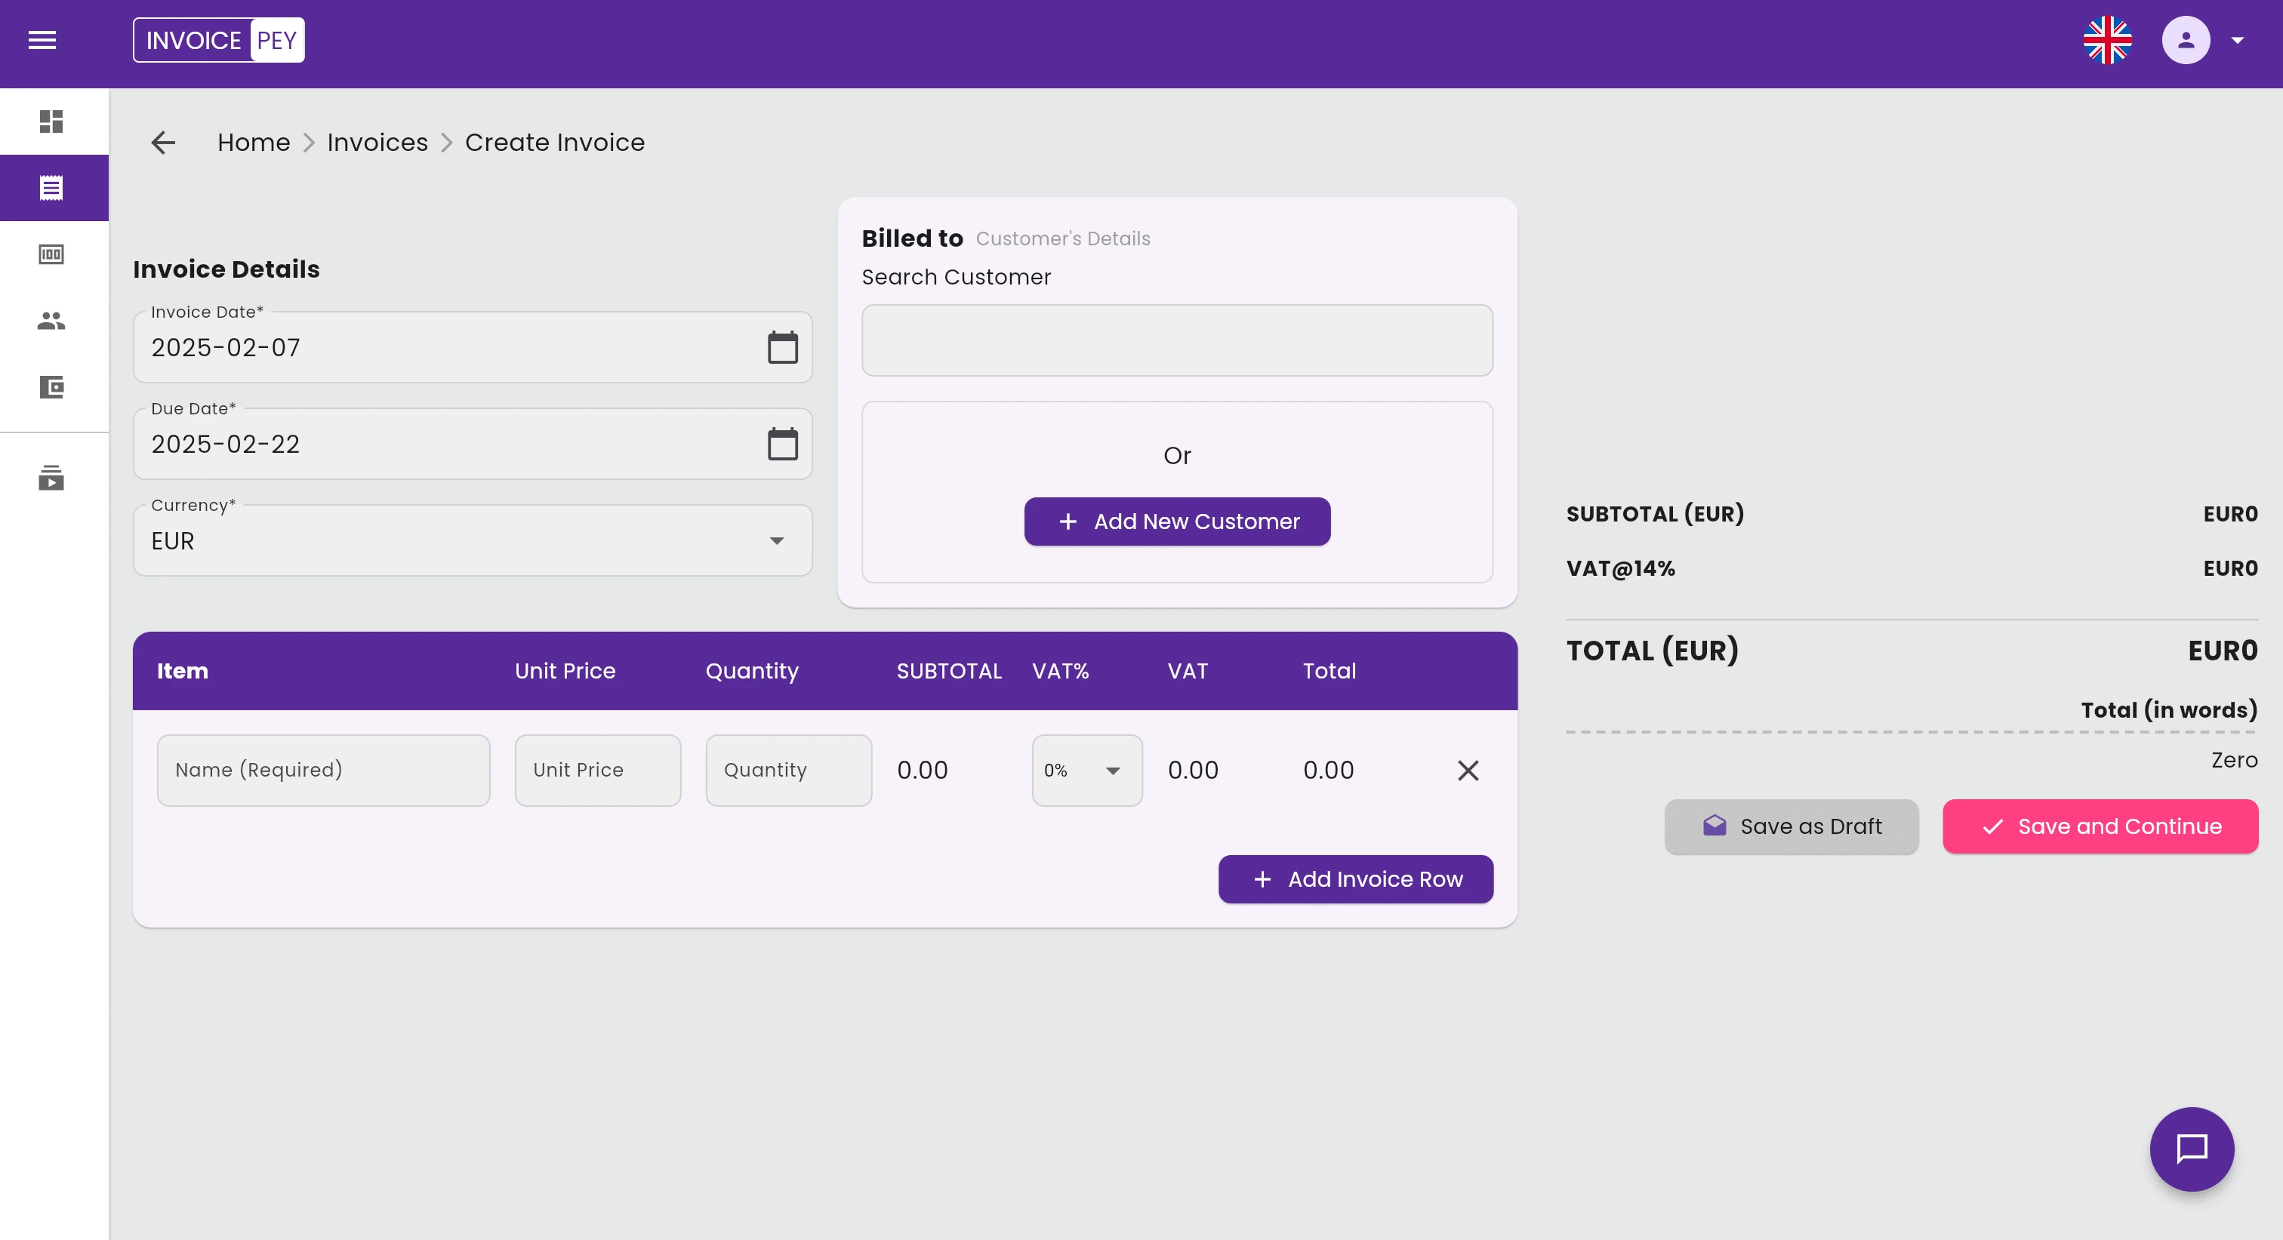Screen dimensions: 2283x1240
Task: Click the UK flag language selector
Action: click(x=2106, y=40)
